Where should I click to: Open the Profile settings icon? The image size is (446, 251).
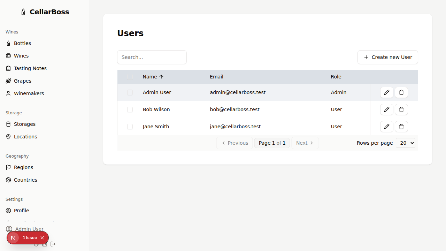pos(8,211)
